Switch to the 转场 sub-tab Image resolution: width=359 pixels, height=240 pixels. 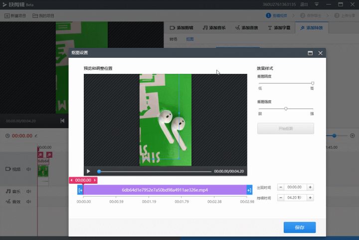point(174,39)
